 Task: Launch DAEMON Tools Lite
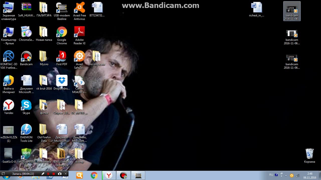pyautogui.click(x=26, y=133)
